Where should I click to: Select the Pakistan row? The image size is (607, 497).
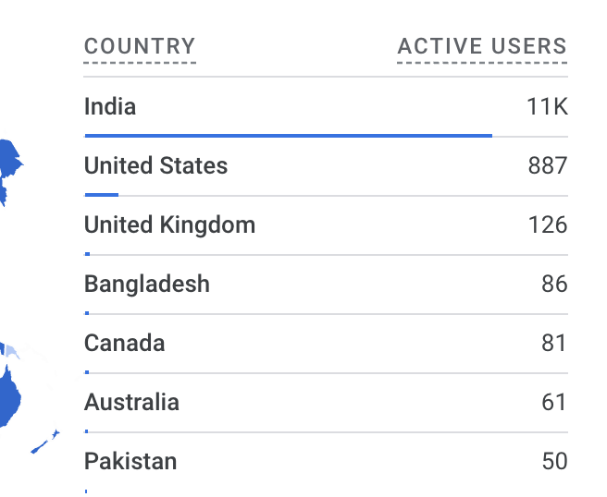(x=130, y=462)
